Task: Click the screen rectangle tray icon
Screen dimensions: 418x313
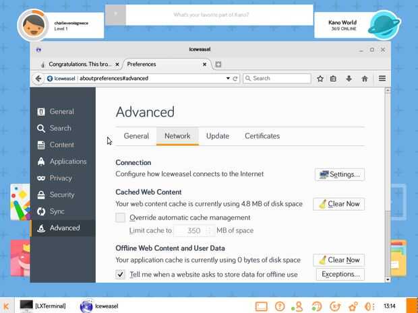Action: click(x=262, y=307)
